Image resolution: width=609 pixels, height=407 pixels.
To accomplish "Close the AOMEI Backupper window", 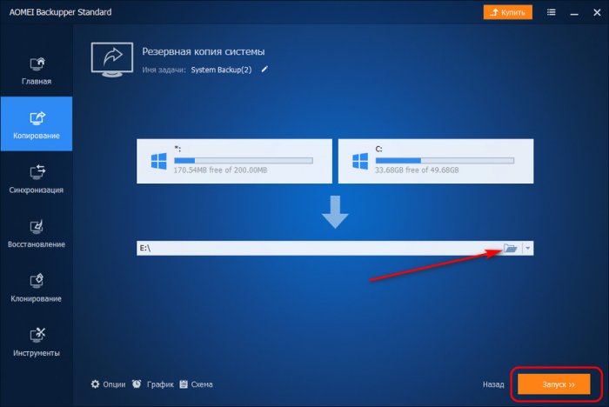I will pyautogui.click(x=598, y=13).
